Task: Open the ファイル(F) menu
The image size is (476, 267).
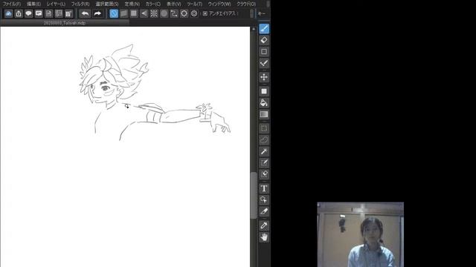Action: click(x=12, y=4)
